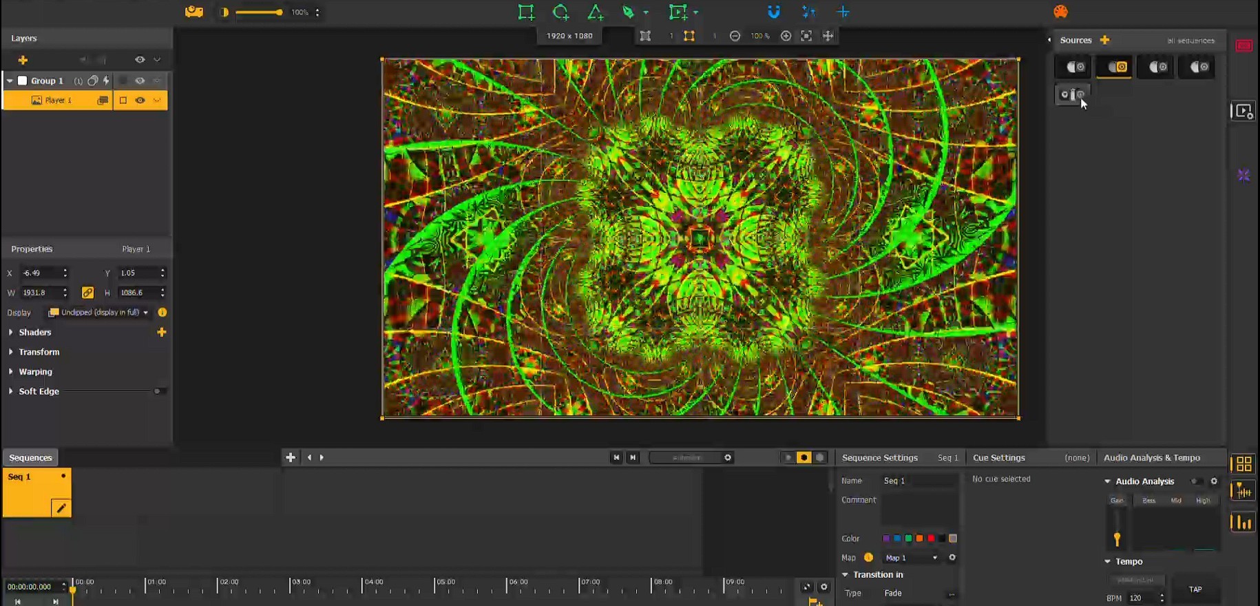The width and height of the screenshot is (1260, 606).
Task: Expand the Warping section
Action: coord(10,372)
